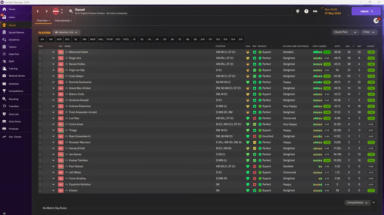Screen dimensions: 384x215
Task: Open Andrew Robertson's player profile
Action: (80, 106)
